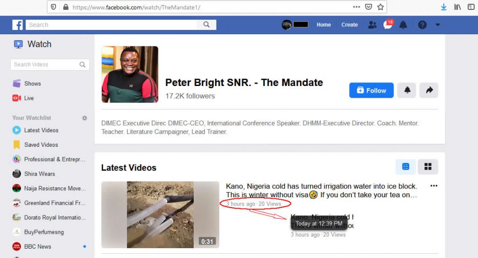
Task: Open the browser downloads arrow
Action: [443, 7]
